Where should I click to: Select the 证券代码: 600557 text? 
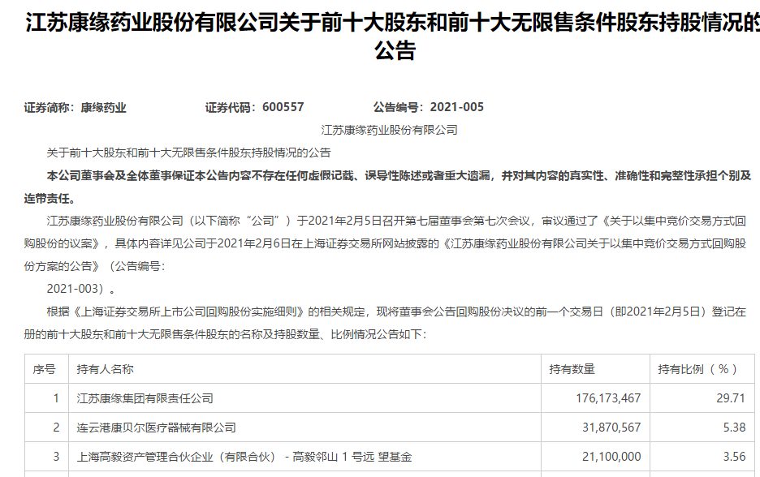tap(254, 107)
